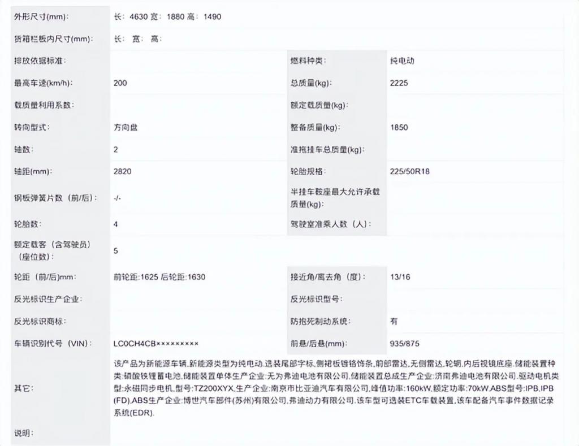Select the overhang value 935/875
The image size is (579, 446).
[404, 343]
